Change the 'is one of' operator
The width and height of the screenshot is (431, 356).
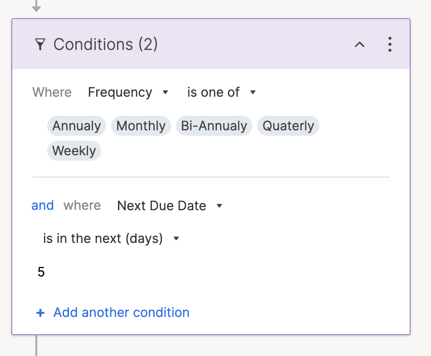(x=213, y=92)
